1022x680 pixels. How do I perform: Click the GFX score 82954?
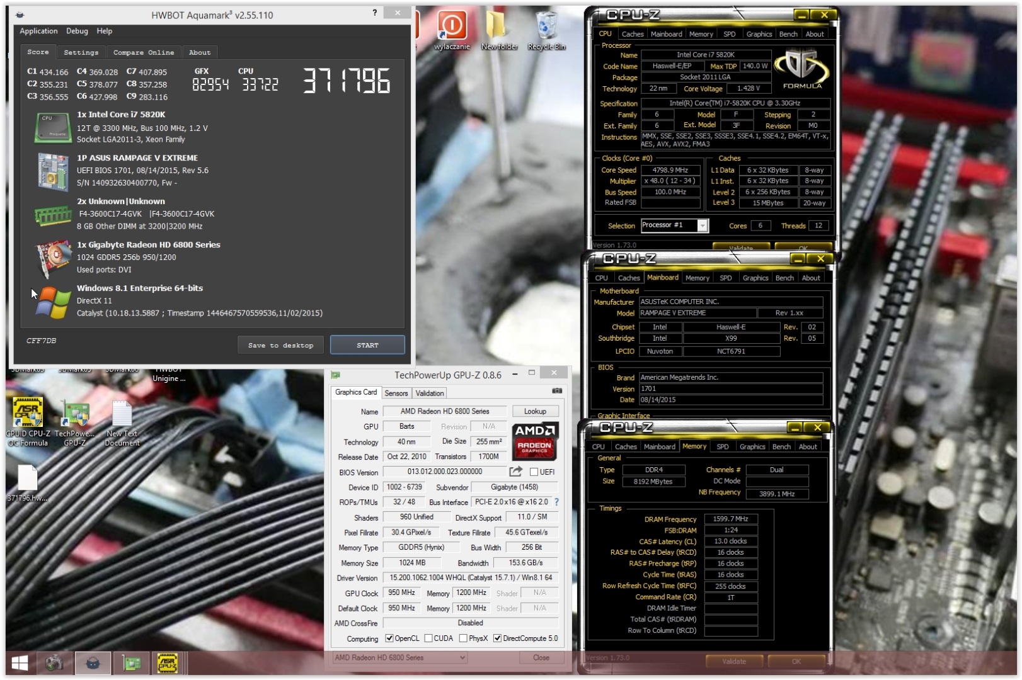210,84
